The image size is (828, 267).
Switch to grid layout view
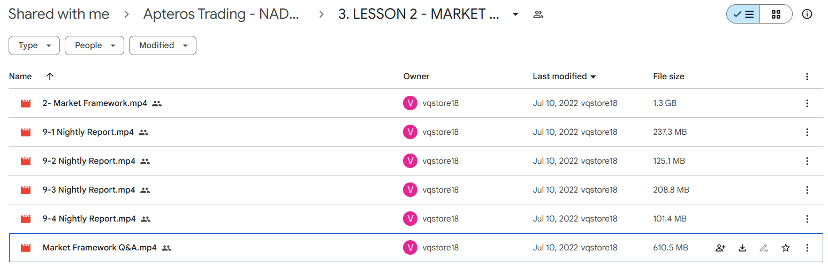776,14
